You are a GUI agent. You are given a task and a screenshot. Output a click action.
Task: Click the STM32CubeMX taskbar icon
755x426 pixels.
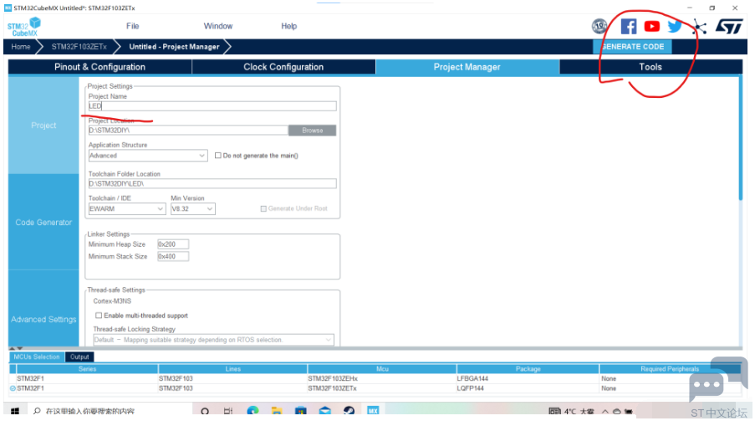pyautogui.click(x=373, y=411)
